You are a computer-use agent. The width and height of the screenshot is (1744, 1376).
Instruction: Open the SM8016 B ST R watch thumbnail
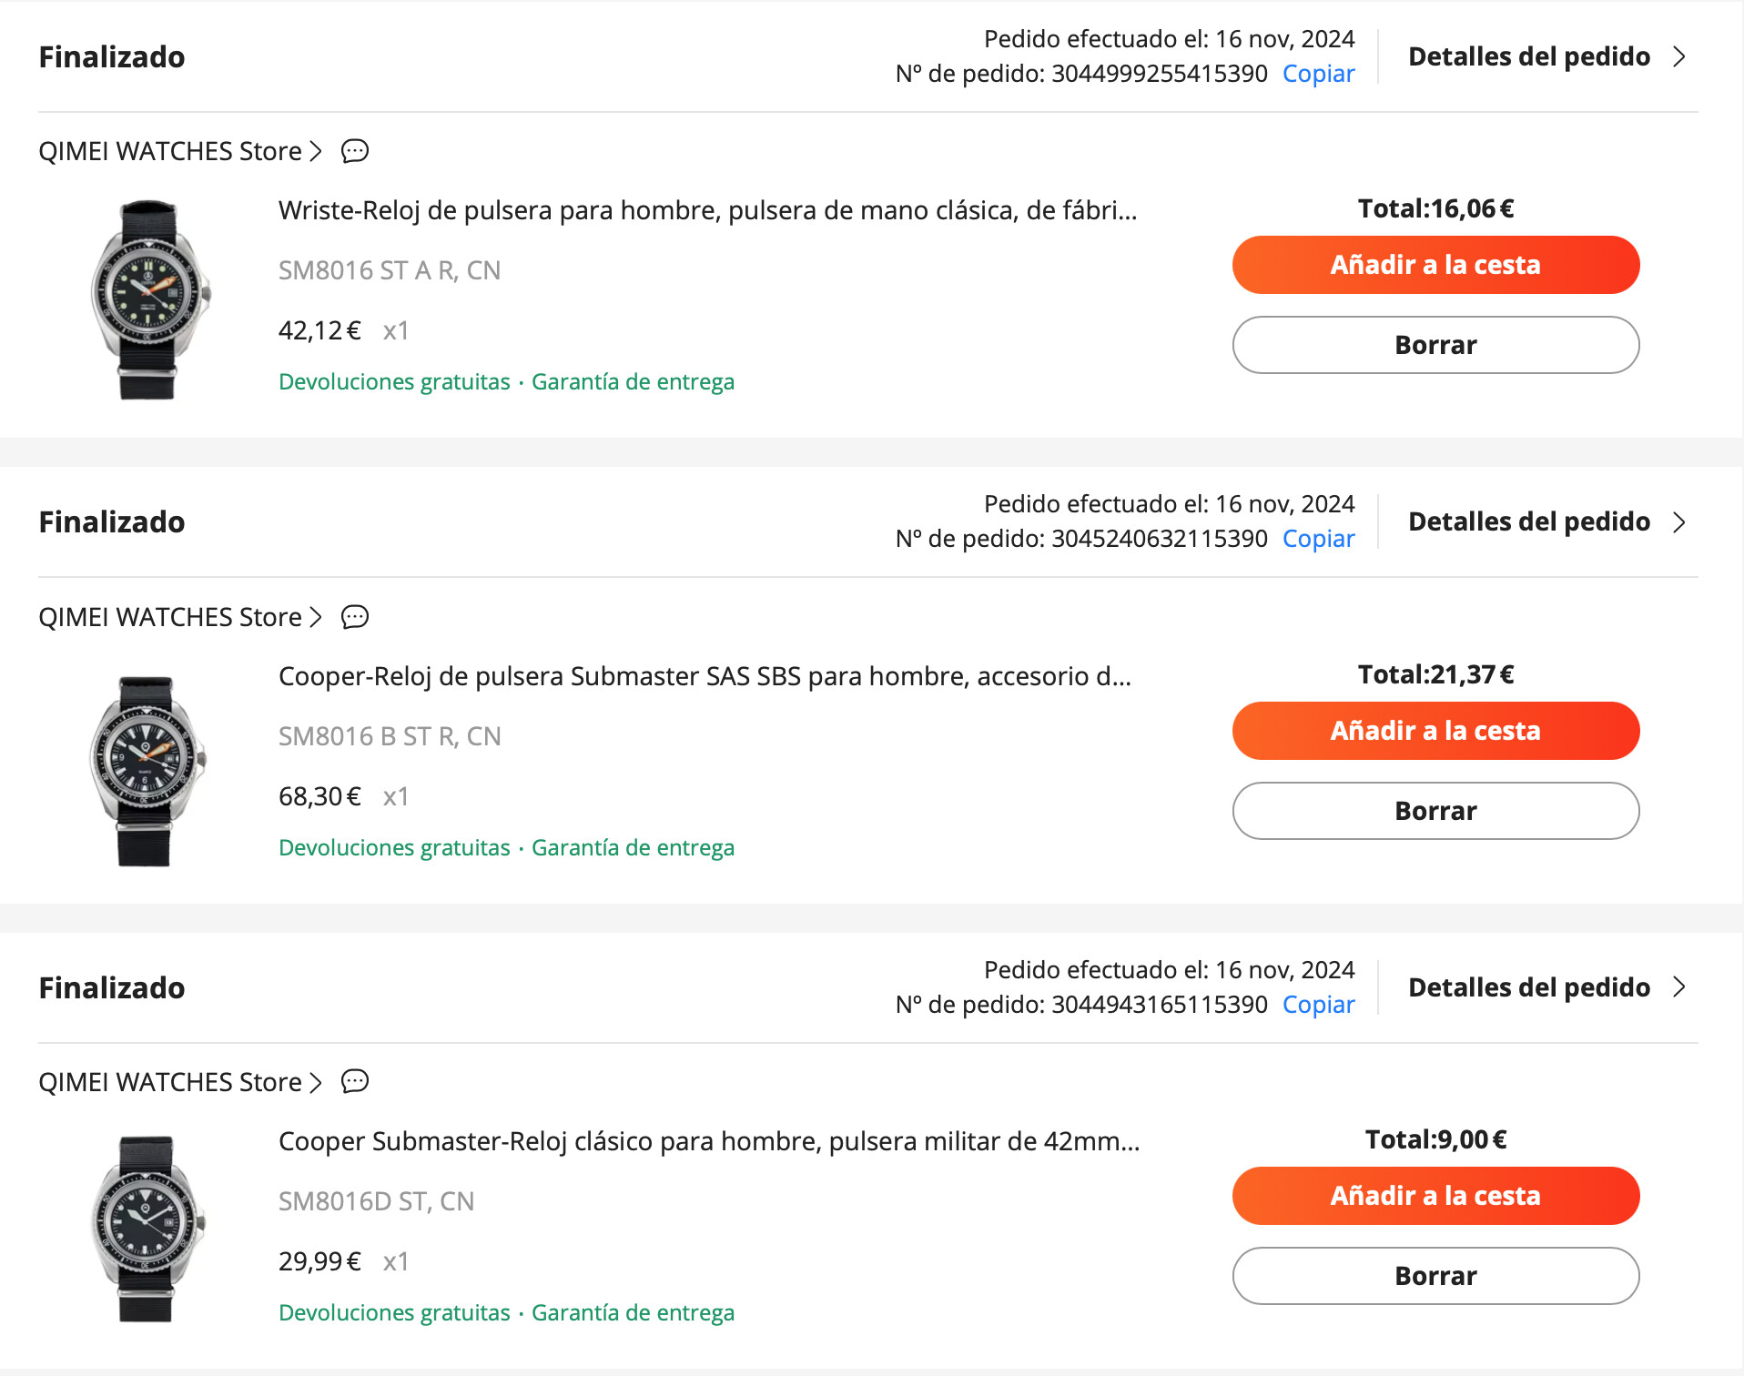pyautogui.click(x=147, y=771)
